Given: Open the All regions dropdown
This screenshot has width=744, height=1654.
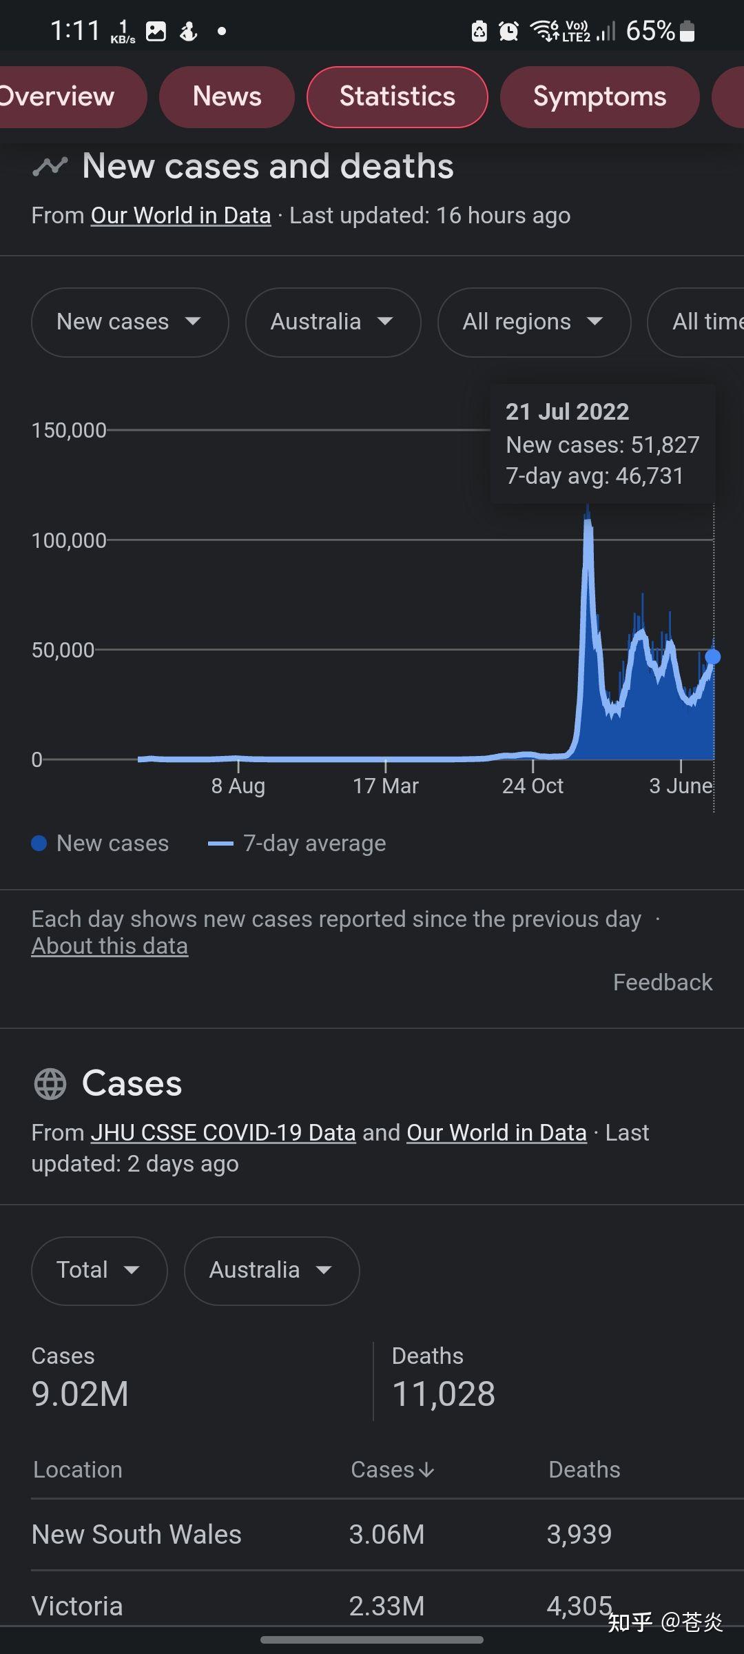Looking at the screenshot, I should tap(534, 322).
